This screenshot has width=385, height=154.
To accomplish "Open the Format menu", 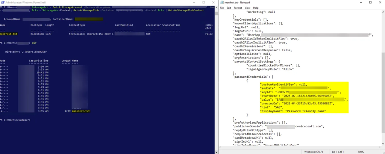I will [238, 8].
